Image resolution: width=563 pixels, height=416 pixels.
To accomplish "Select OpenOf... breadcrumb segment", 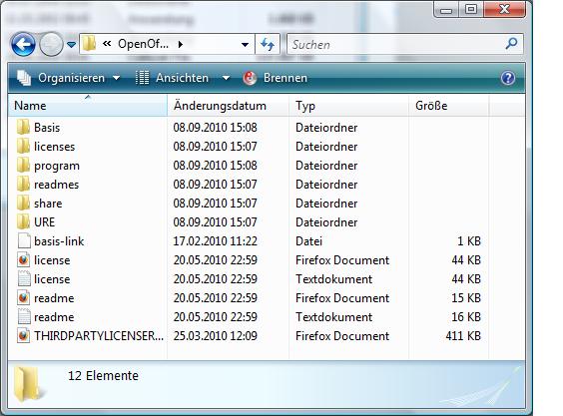I will click(143, 44).
